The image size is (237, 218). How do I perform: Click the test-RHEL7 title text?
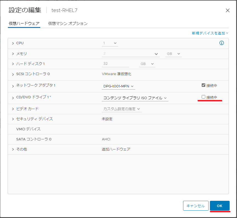(64, 10)
